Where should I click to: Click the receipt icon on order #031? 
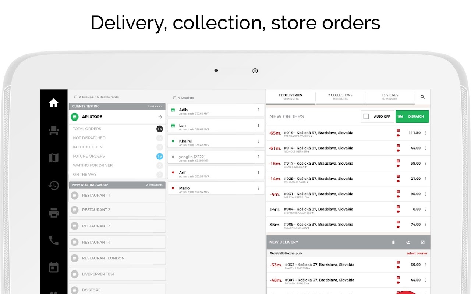click(398, 191)
